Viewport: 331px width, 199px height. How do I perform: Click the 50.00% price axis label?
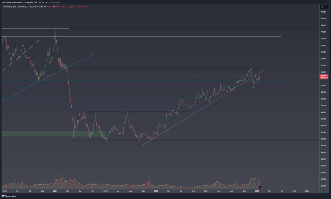[323, 106]
